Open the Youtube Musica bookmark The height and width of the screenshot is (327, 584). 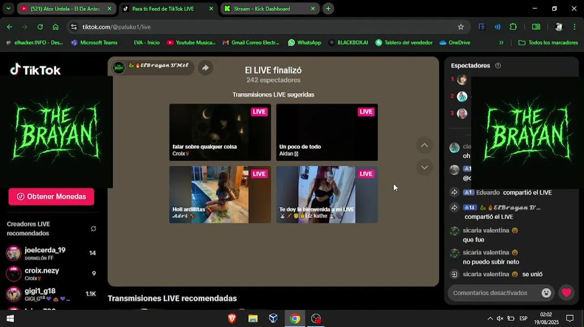pyautogui.click(x=191, y=43)
